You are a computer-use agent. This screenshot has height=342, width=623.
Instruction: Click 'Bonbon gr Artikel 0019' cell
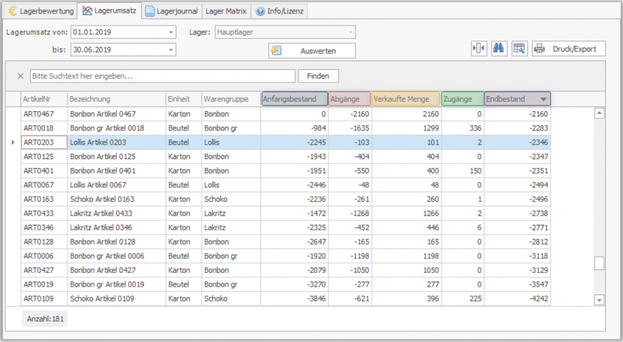pyautogui.click(x=116, y=285)
